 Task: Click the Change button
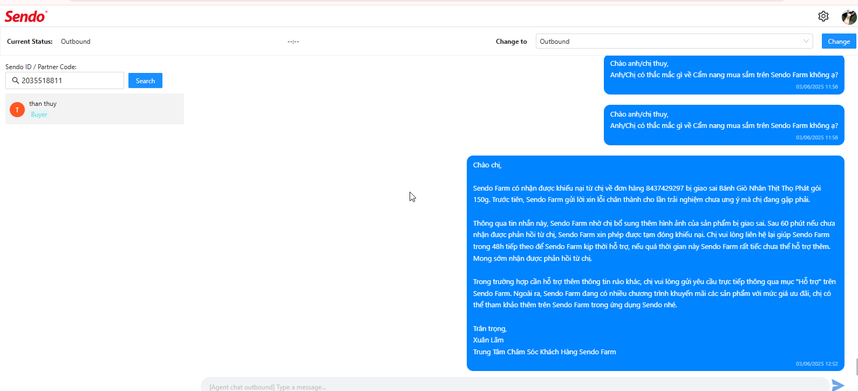coord(839,41)
